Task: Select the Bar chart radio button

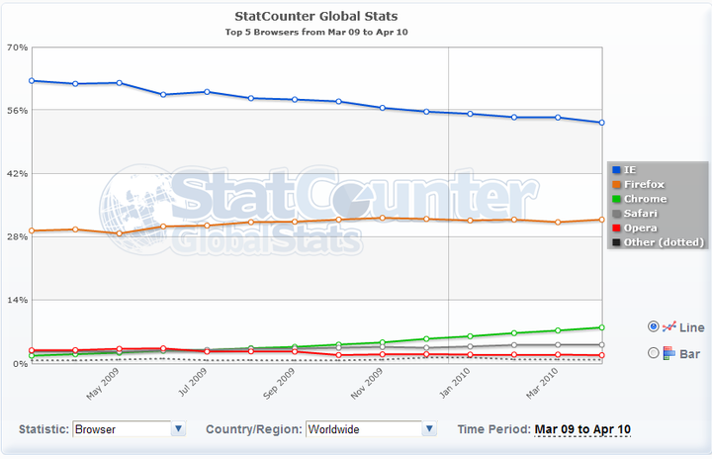Action: (653, 353)
